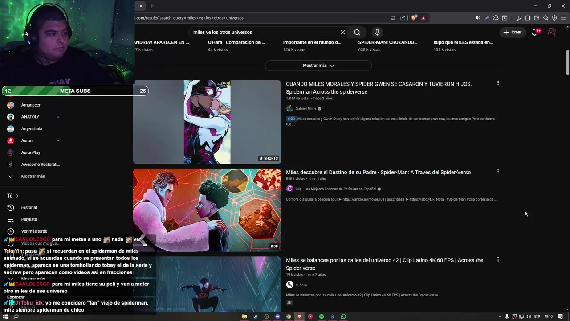570x321 pixels.
Task: Open Brave Rewards triangle icon
Action: coord(423,18)
